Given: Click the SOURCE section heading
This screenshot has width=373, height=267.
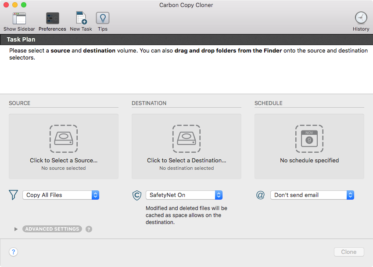Looking at the screenshot, I should (x=19, y=103).
